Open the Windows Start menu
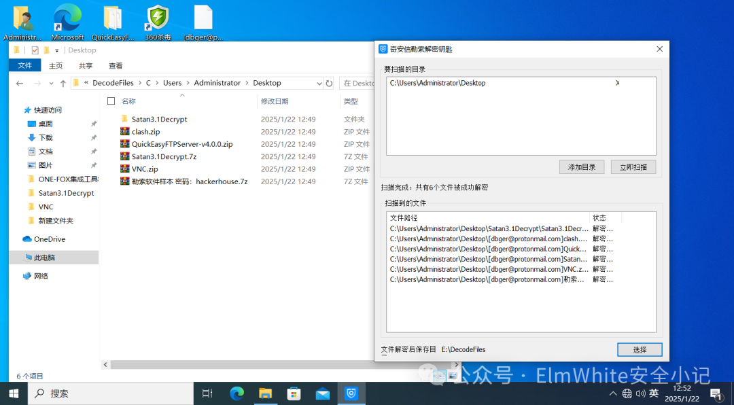The image size is (734, 405). (x=14, y=393)
